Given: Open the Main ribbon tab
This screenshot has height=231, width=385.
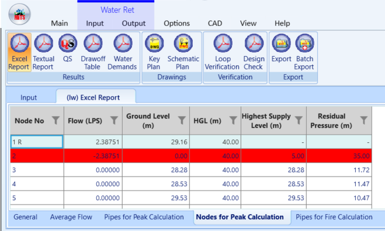Looking at the screenshot, I should [x=60, y=23].
